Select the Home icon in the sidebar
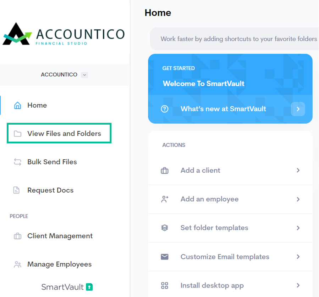 [x=17, y=105]
